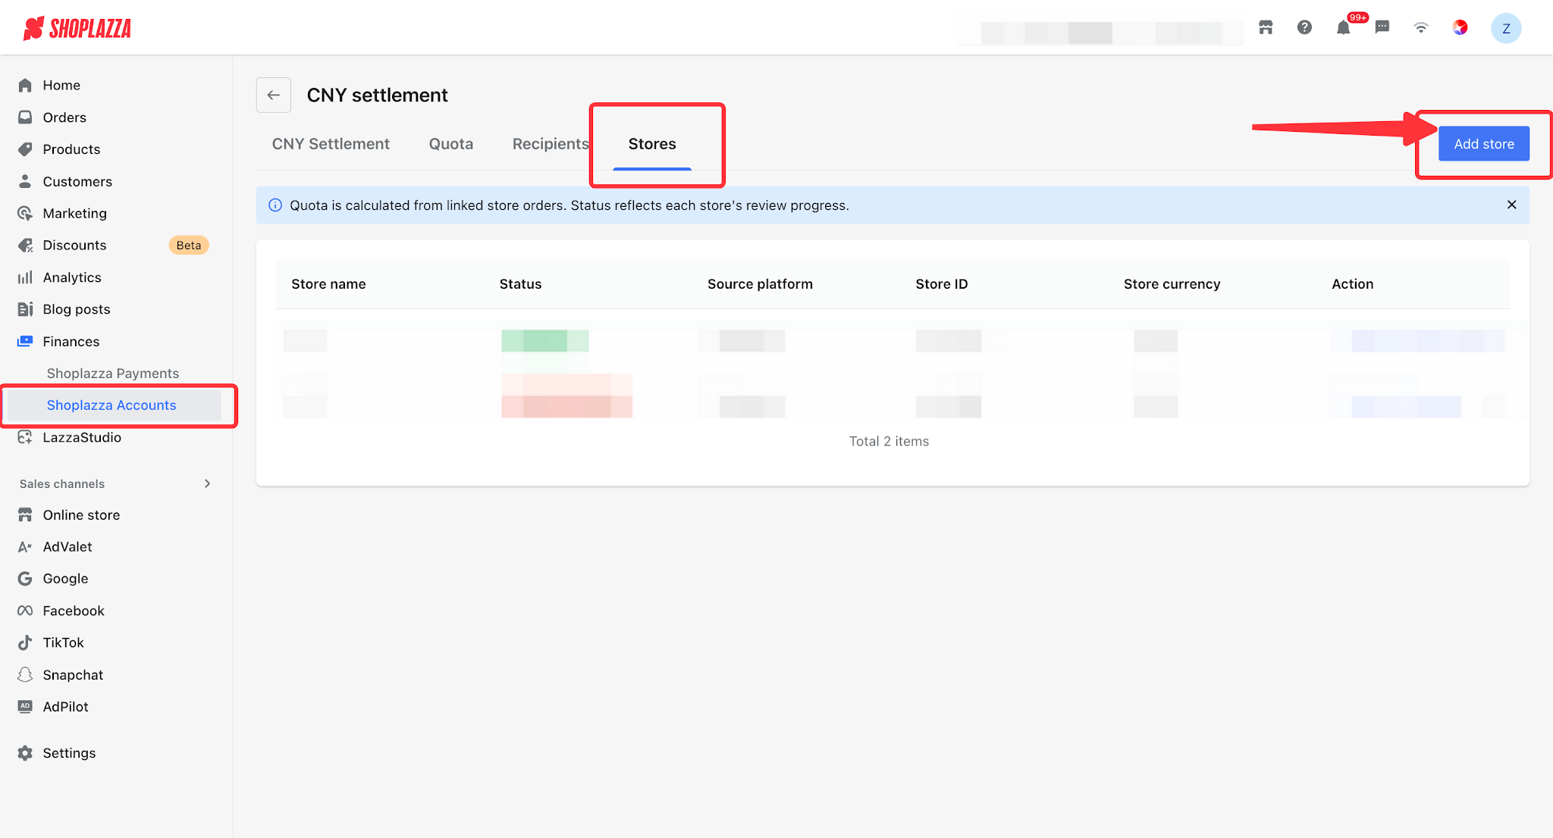Open the storefront icon in the header
The image size is (1553, 838).
pyautogui.click(x=1266, y=27)
